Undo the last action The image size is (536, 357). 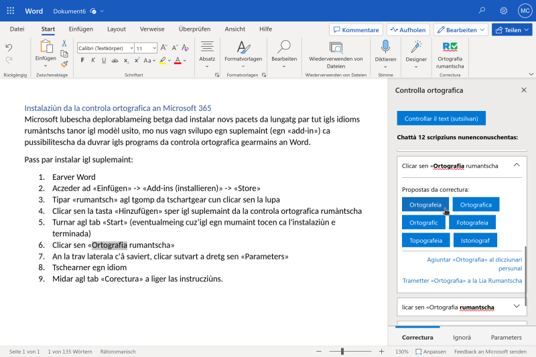pyautogui.click(x=9, y=47)
